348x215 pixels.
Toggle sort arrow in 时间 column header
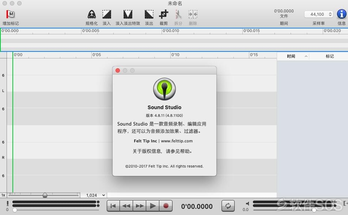pos(306,56)
